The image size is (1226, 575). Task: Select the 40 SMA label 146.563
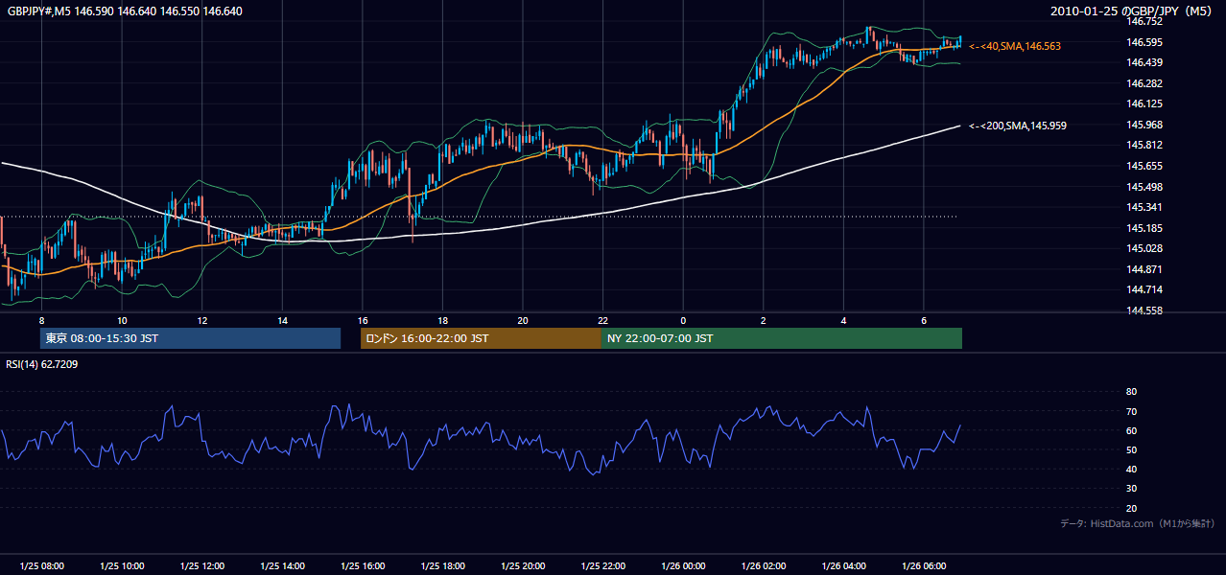tap(1015, 46)
